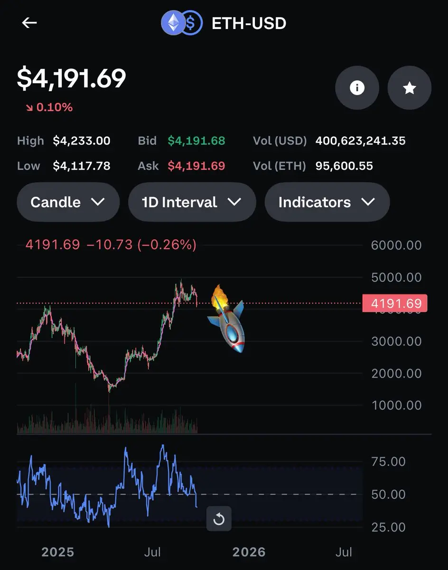Image resolution: width=448 pixels, height=570 pixels.
Task: Tap the blue dollar coin logo
Action: click(x=192, y=23)
